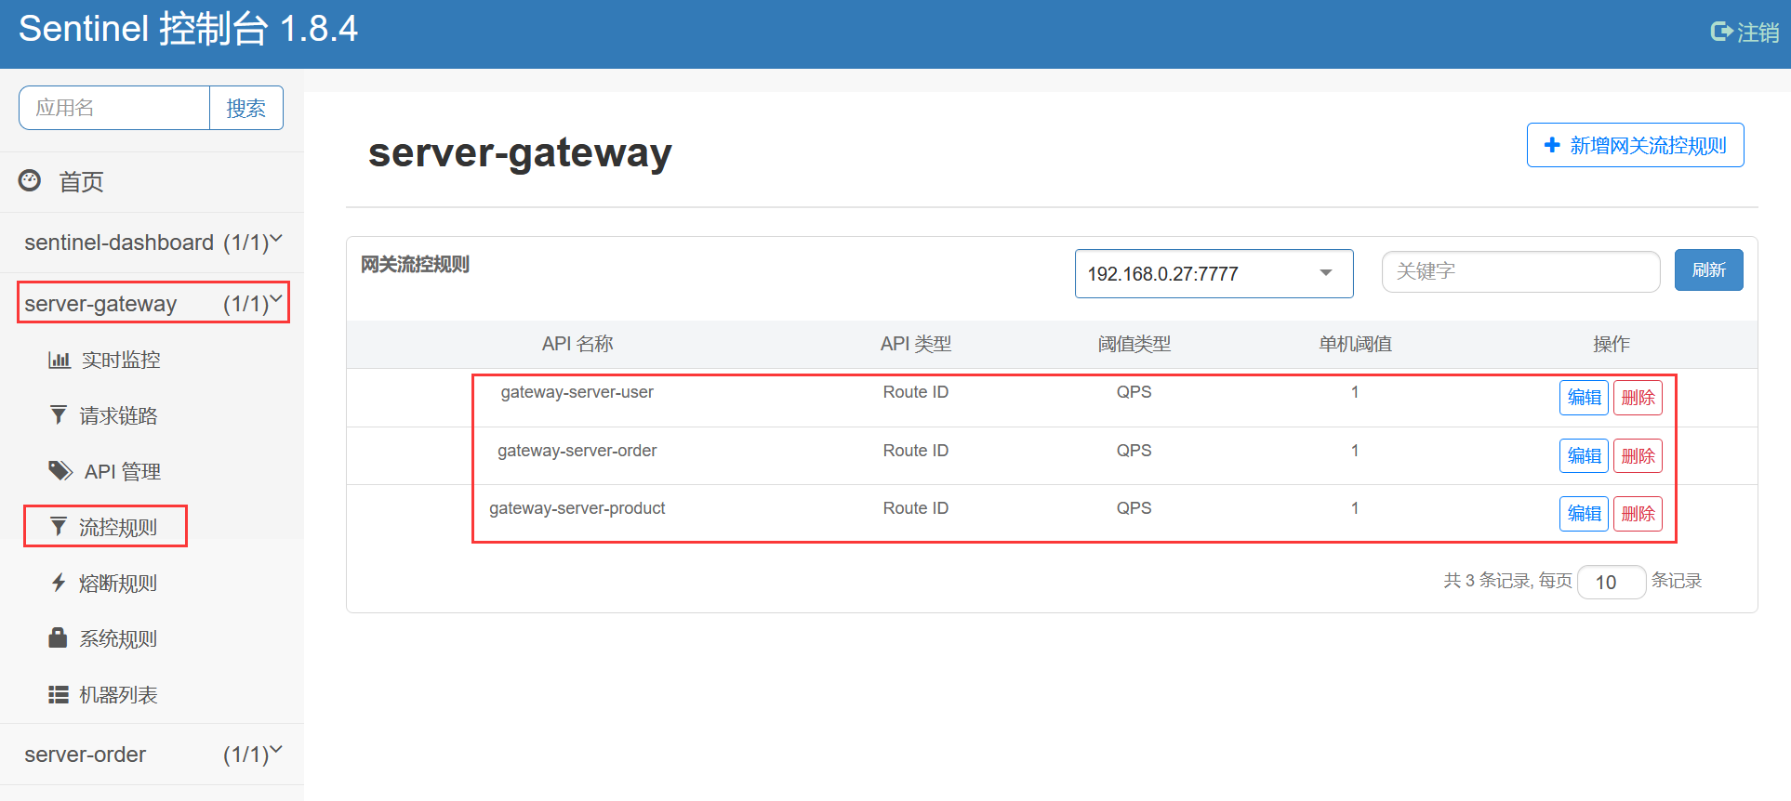The height and width of the screenshot is (801, 1791).
Task: Expand the sentinel-dashboard app chevron
Action: click(x=276, y=240)
